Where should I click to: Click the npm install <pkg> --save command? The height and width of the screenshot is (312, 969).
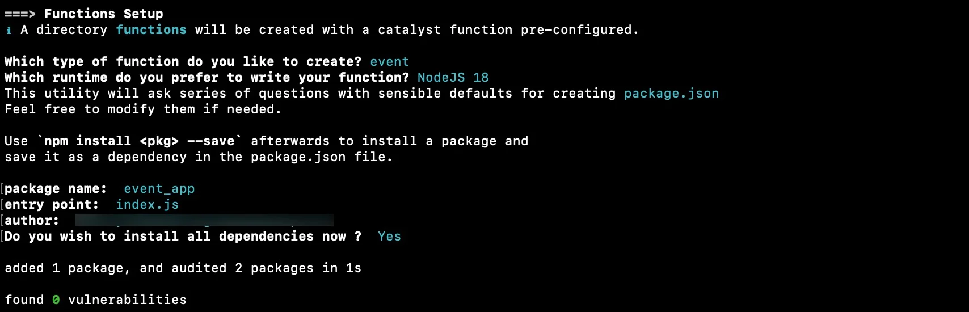click(139, 141)
